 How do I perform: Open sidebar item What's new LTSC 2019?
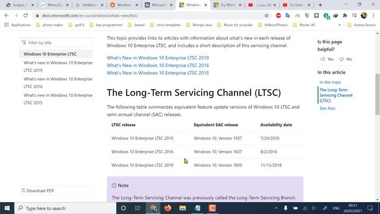click(x=58, y=67)
